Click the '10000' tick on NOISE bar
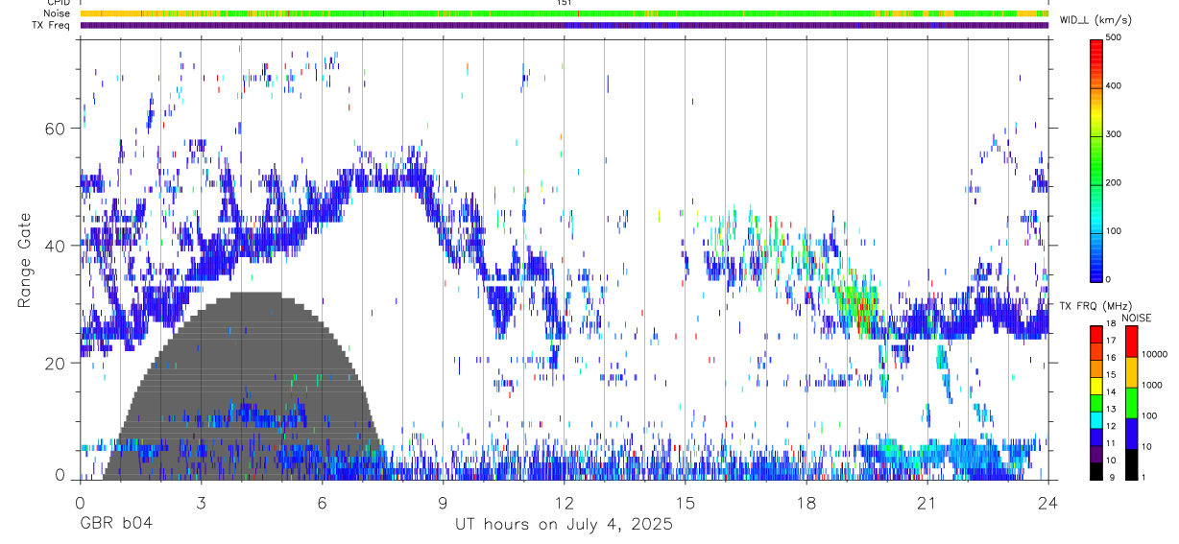This screenshot has width=1179, height=544. [x=1155, y=354]
